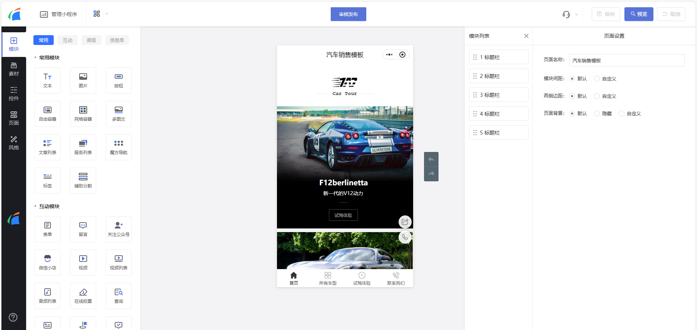Add the 标签 tag module
Screen dimensions: 697x330
pyautogui.click(x=48, y=181)
